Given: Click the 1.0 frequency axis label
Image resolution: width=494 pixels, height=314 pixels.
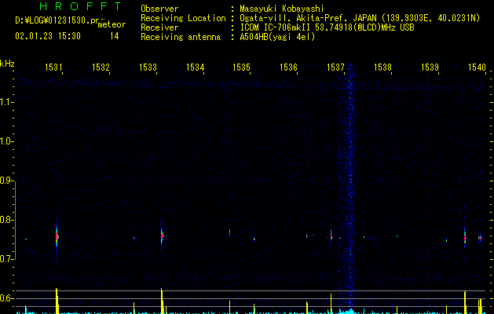Looking at the screenshot, I should [7, 141].
